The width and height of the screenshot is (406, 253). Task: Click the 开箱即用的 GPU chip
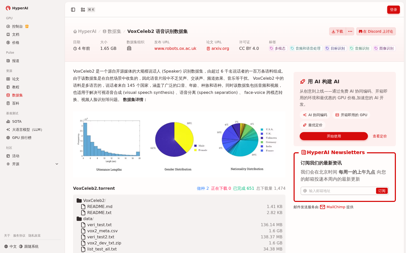tap(351, 115)
